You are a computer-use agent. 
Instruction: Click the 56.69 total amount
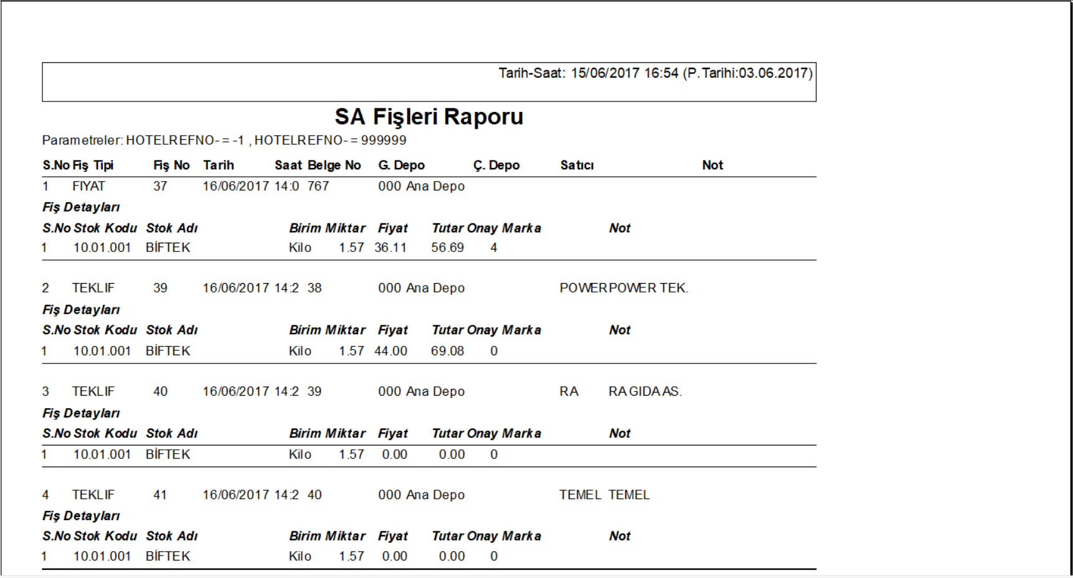(448, 248)
